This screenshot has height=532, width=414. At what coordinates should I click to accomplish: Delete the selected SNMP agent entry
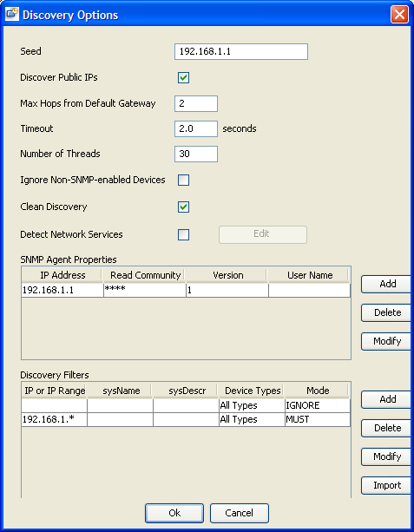pos(387,312)
